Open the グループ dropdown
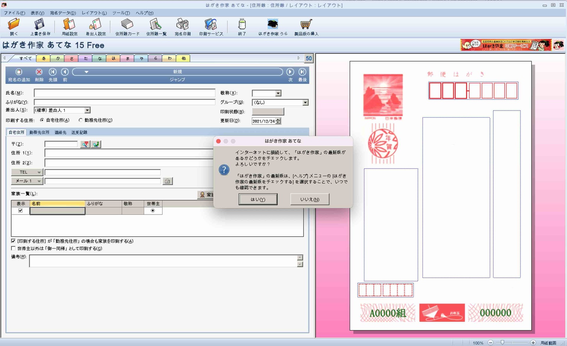The width and height of the screenshot is (567, 346). pos(305,103)
